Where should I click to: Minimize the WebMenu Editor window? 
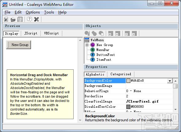coord(152,3)
